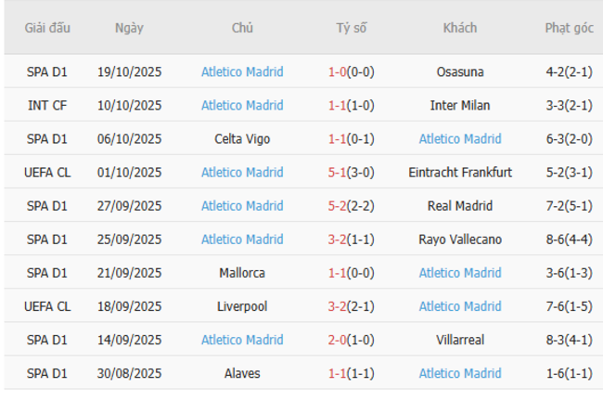Click the Phạt góc column header
This screenshot has height=401, width=603.
pos(569,28)
